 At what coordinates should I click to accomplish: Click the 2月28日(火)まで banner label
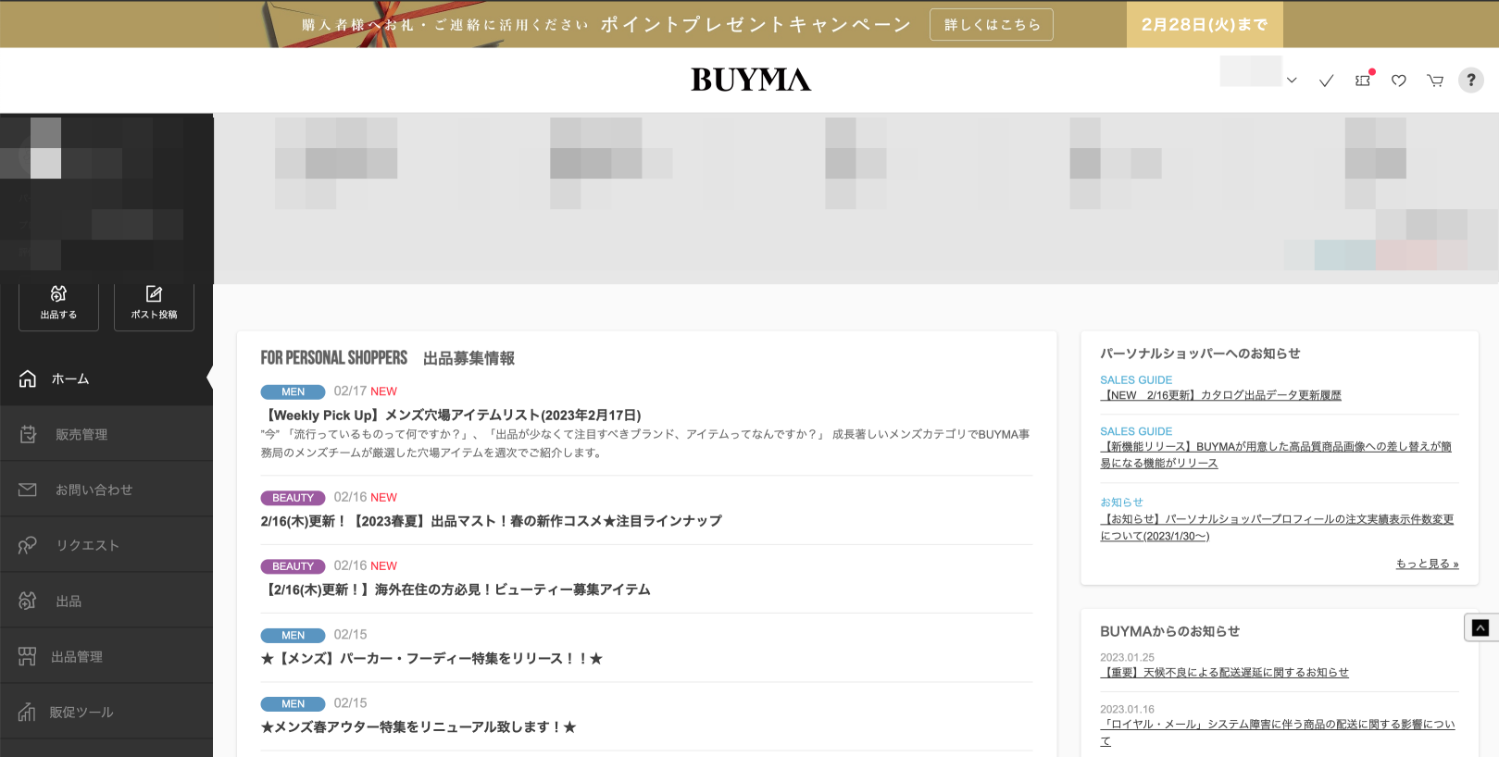1205,24
